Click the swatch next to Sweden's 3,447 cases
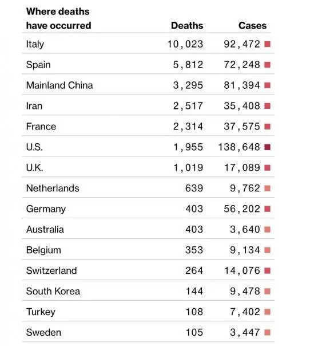334x346 pixels. point(267,333)
